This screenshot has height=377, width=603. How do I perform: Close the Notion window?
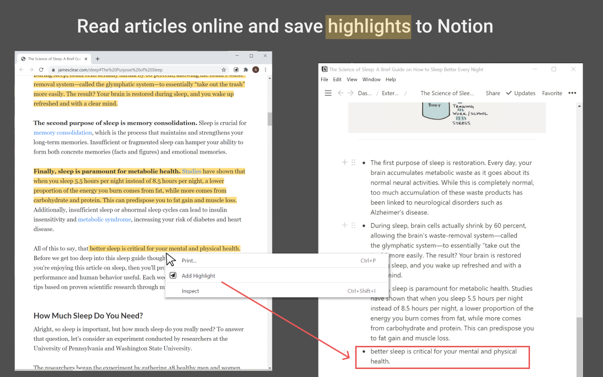(573, 69)
